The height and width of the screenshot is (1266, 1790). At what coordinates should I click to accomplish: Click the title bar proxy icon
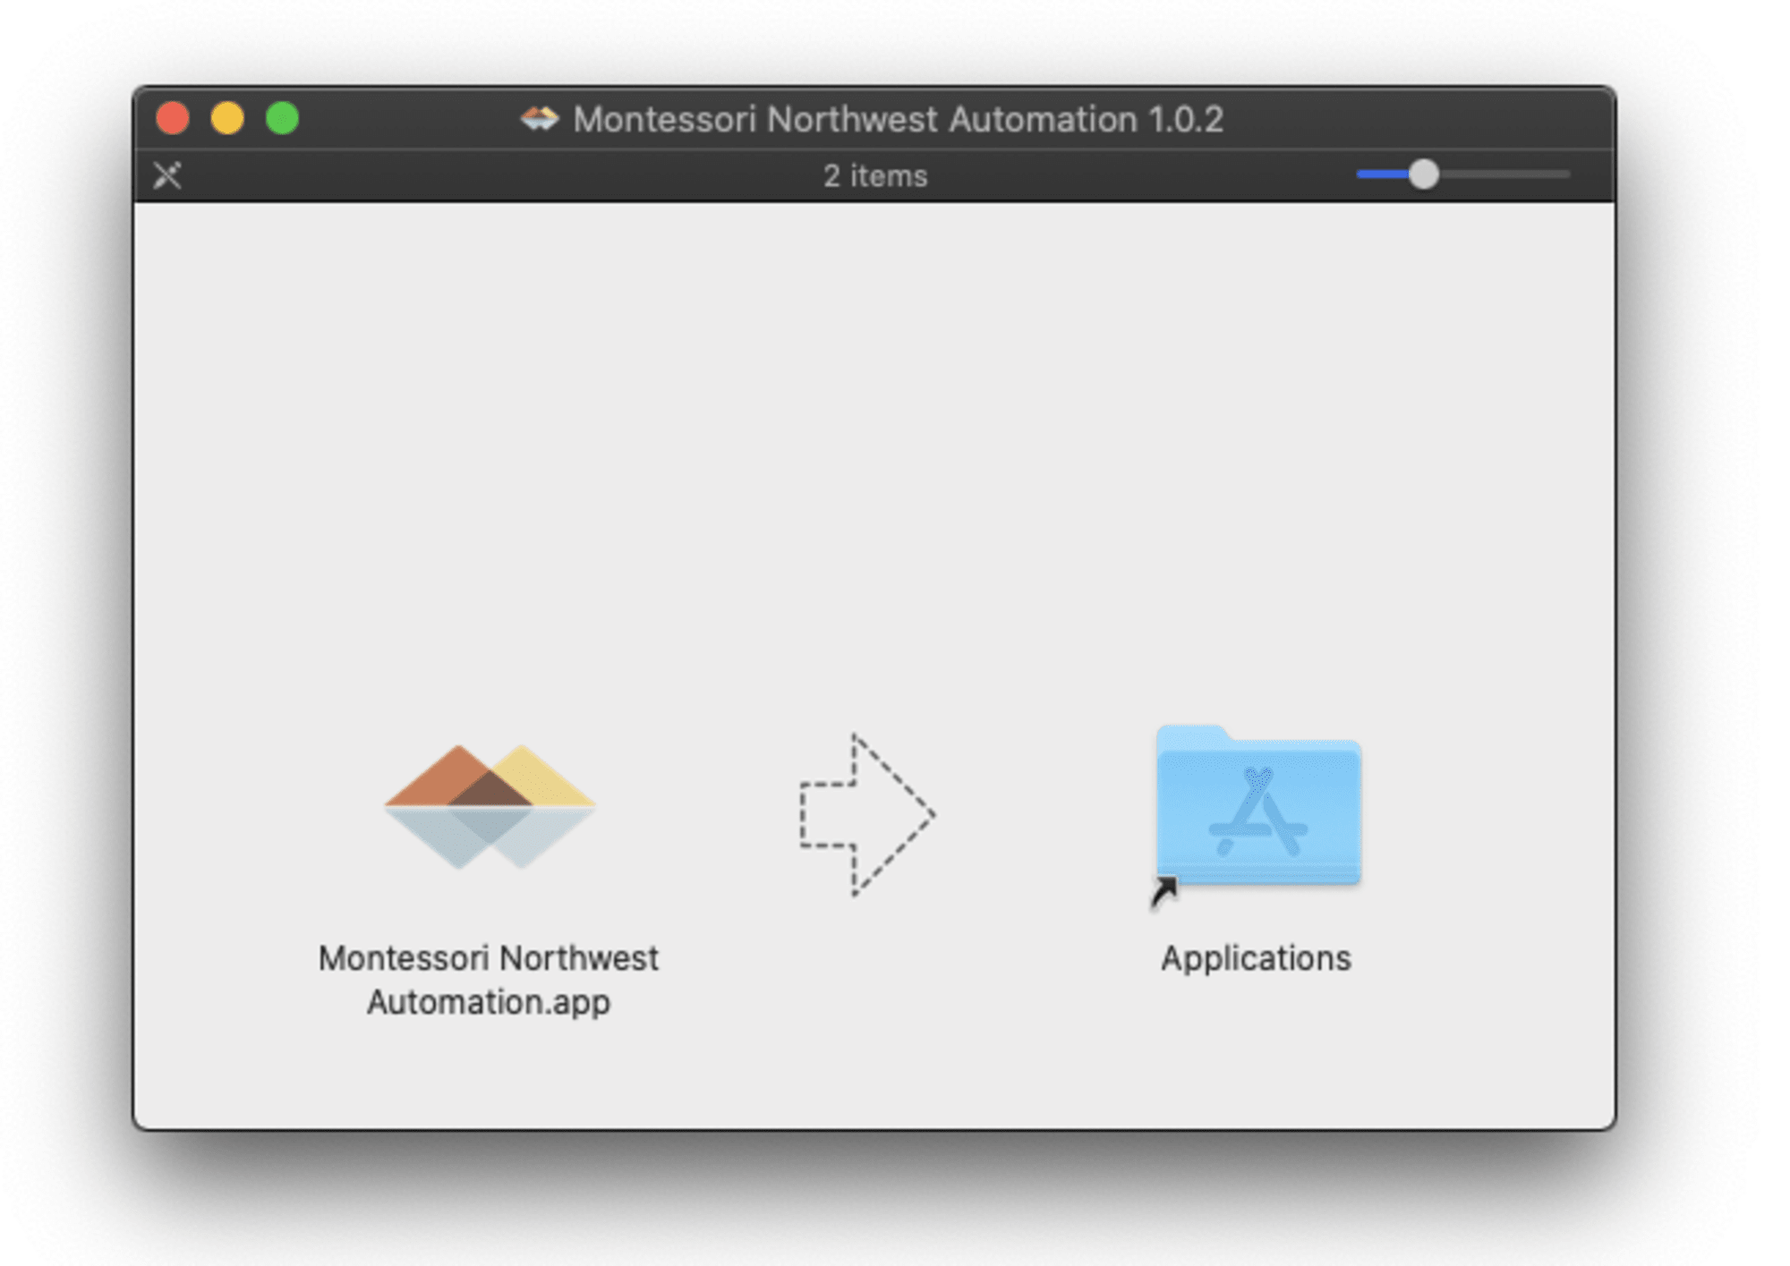point(540,119)
